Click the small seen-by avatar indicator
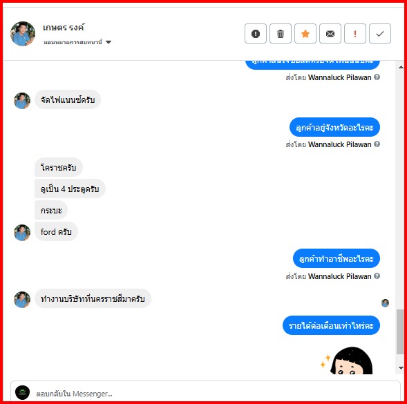The width and height of the screenshot is (407, 404). pyautogui.click(x=385, y=302)
